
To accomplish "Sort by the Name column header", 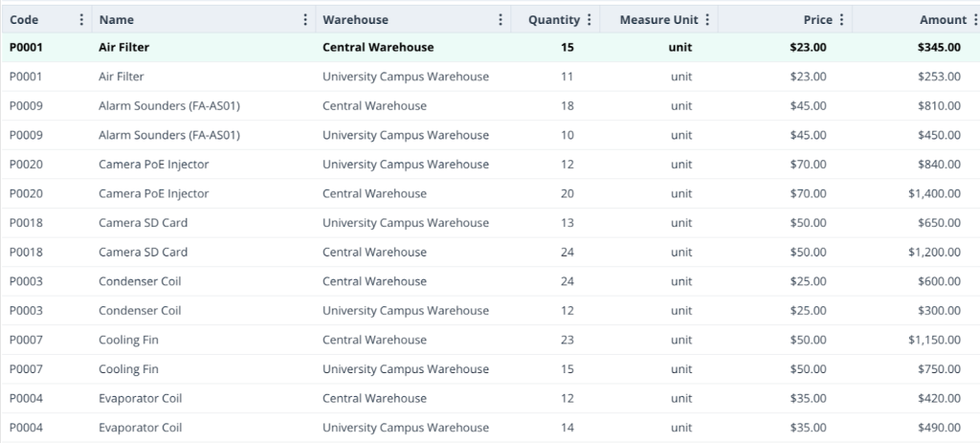I will point(116,20).
